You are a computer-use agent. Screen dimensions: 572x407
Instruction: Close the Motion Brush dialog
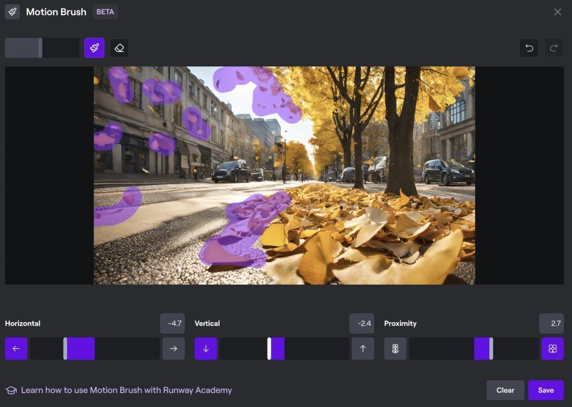tap(557, 12)
